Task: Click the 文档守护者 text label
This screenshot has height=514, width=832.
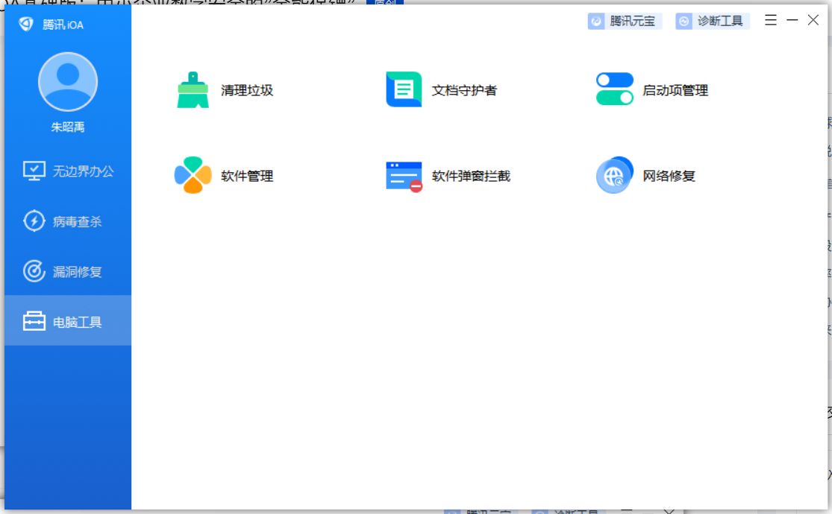Action: pyautogui.click(x=464, y=91)
